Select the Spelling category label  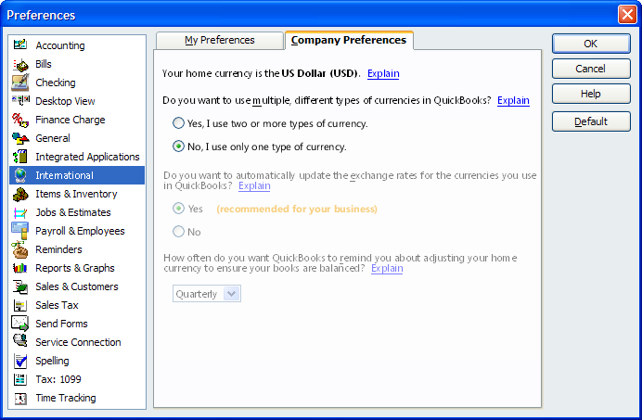[52, 361]
